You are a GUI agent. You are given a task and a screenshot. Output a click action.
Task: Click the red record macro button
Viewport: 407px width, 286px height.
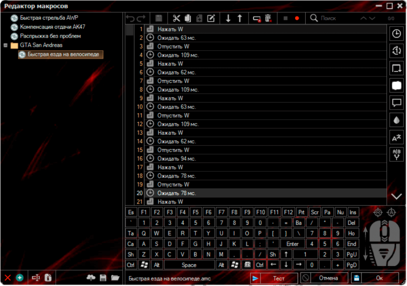(x=297, y=18)
